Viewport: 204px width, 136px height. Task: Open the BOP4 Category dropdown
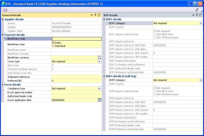(201, 80)
